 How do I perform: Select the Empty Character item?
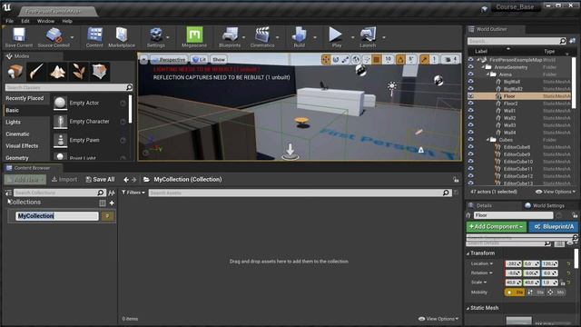tap(89, 122)
